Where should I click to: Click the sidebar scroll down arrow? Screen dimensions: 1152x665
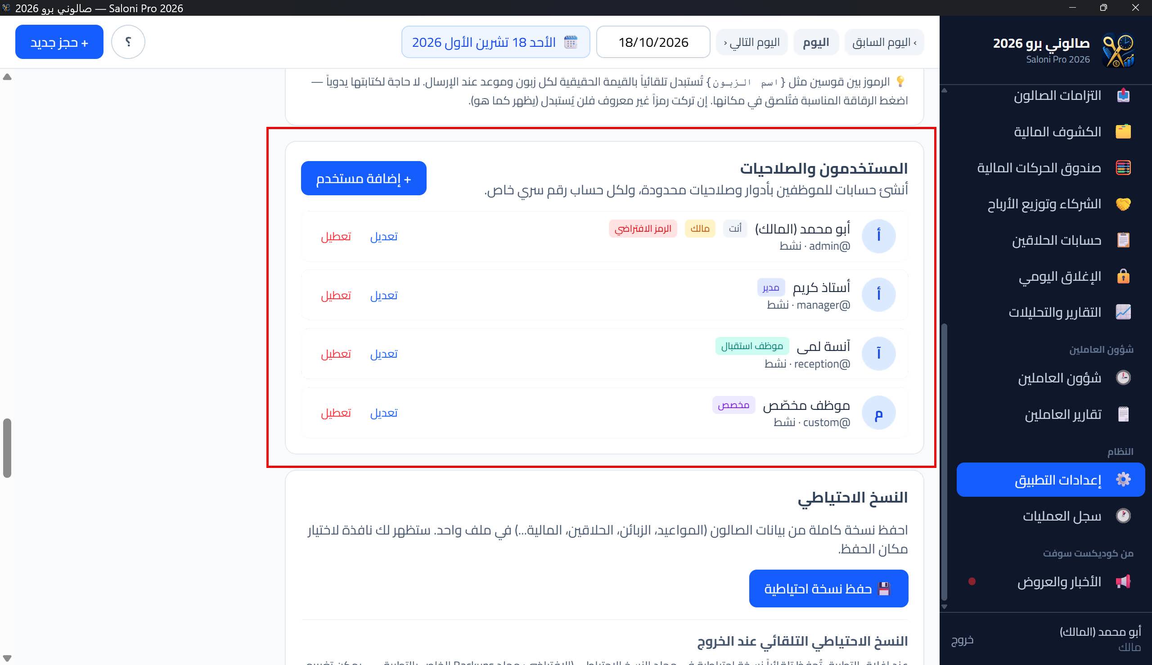coord(944,607)
